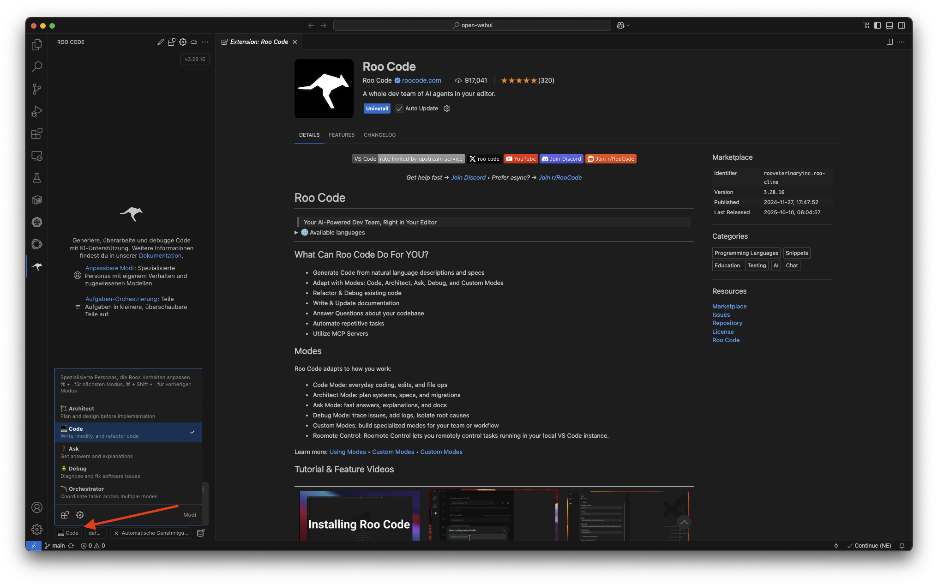The image size is (938, 585).
Task: Open marketplace icon in Roo Code header
Action: [x=172, y=42]
